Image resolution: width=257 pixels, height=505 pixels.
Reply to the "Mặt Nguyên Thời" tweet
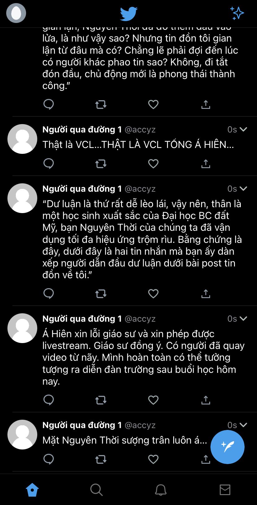[49, 459]
